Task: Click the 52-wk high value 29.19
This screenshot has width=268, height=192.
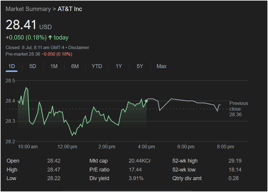Action: click(x=235, y=161)
